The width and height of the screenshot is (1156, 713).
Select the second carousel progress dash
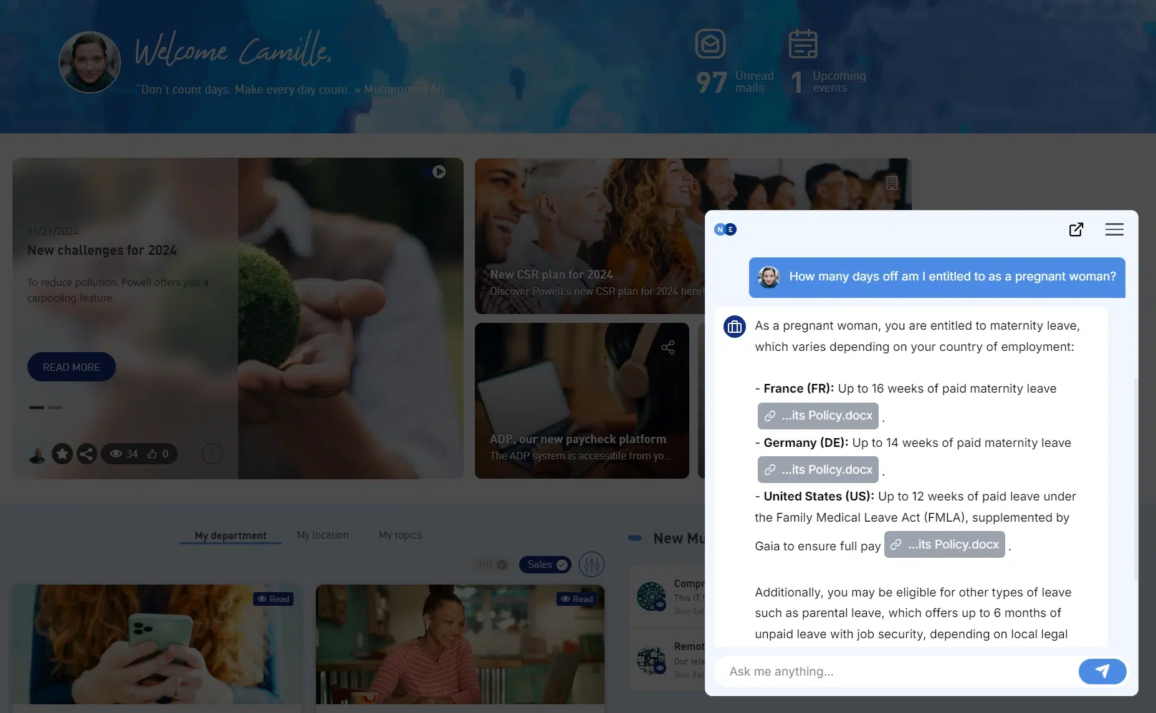pyautogui.click(x=55, y=407)
